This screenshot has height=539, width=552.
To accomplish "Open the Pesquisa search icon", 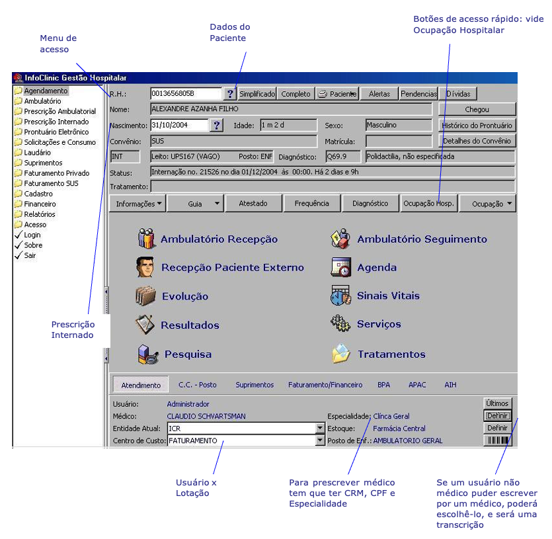I will [x=147, y=354].
